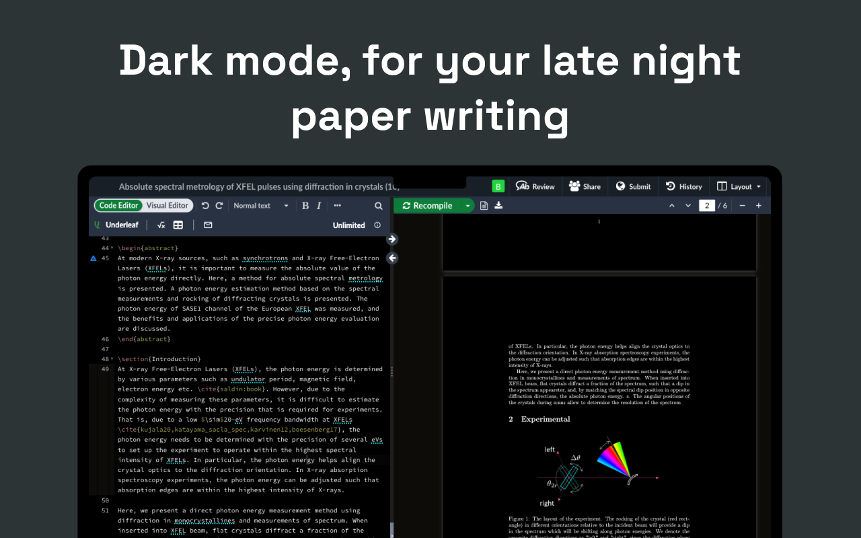Toggle Italic formatting
This screenshot has width=861, height=538.
319,205
